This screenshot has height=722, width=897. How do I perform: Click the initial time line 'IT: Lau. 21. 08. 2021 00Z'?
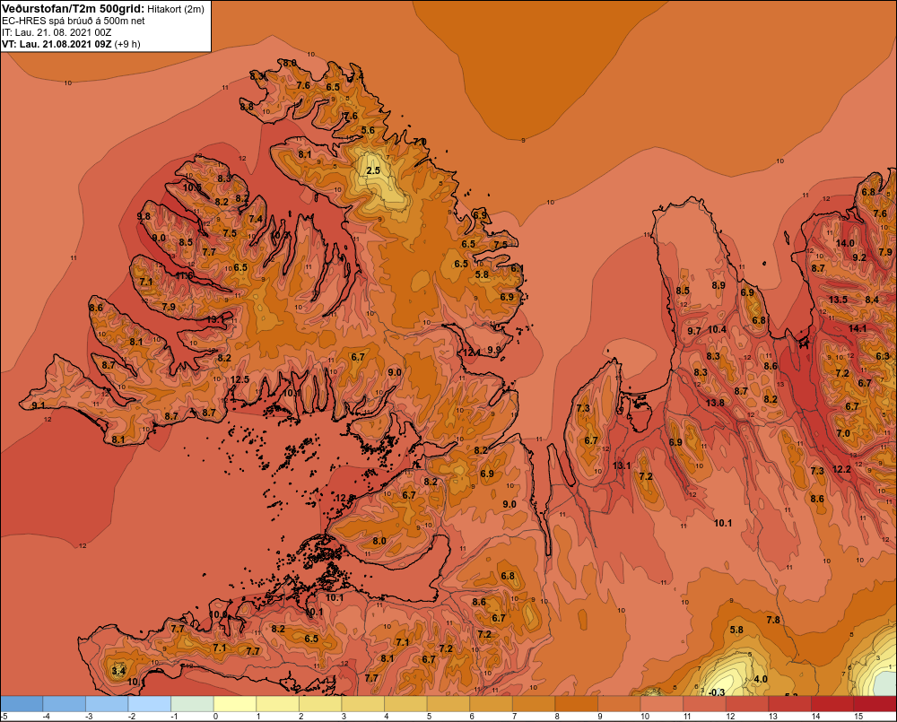(x=56, y=32)
